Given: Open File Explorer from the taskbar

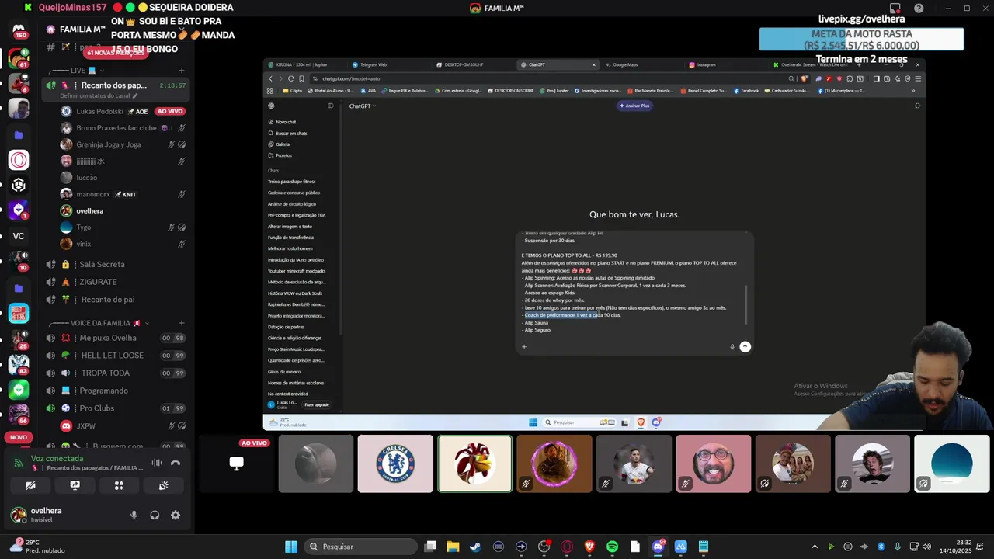Looking at the screenshot, I should point(453,547).
